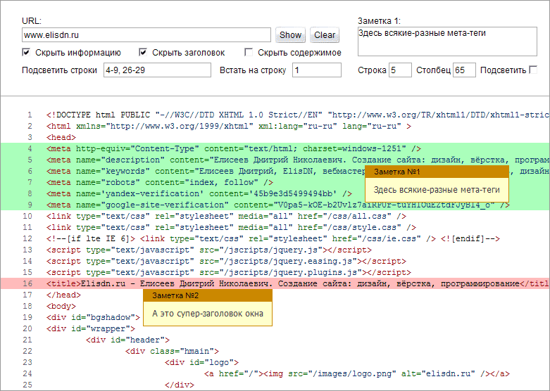Enable the 'Скрыть содержимое' checkbox
This screenshot has width=550, height=391.
click(249, 53)
